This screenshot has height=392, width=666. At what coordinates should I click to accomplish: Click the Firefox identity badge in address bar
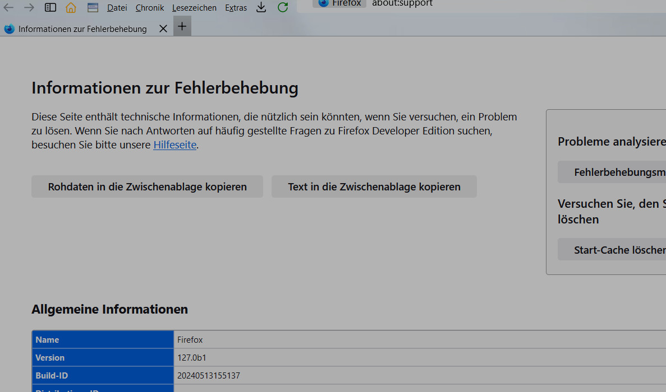(x=339, y=3)
